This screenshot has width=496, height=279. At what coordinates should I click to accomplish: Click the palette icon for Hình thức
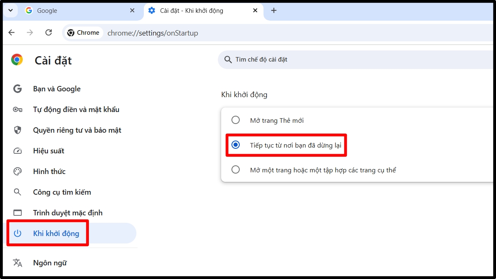(x=17, y=171)
